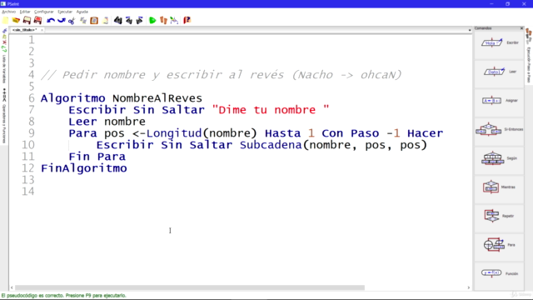
Task: Draw the flowchart with the diagram icon
Action: [174, 20]
